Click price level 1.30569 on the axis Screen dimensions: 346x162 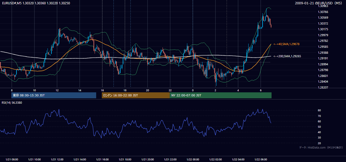323,18
